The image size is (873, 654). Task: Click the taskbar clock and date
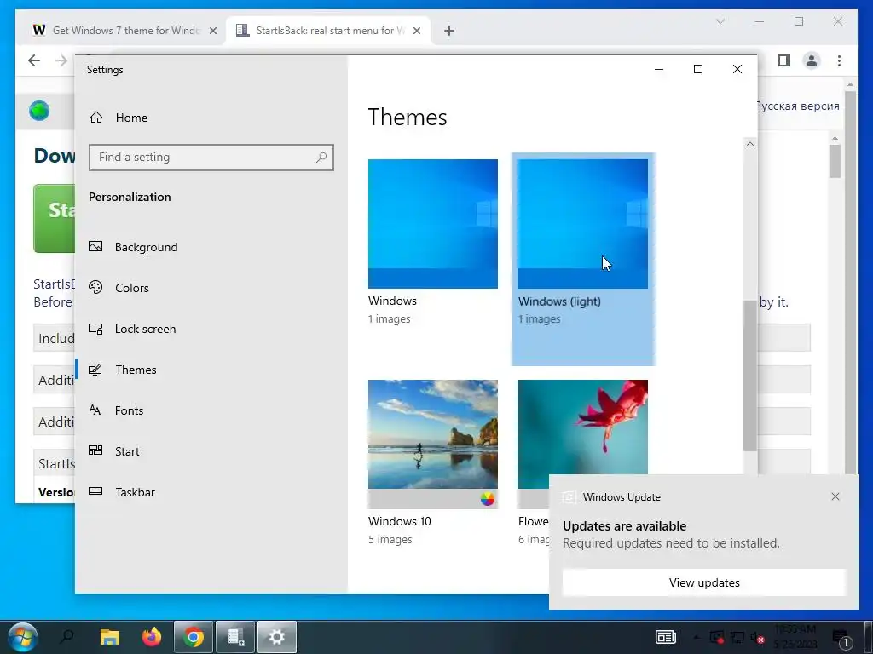tap(795, 637)
